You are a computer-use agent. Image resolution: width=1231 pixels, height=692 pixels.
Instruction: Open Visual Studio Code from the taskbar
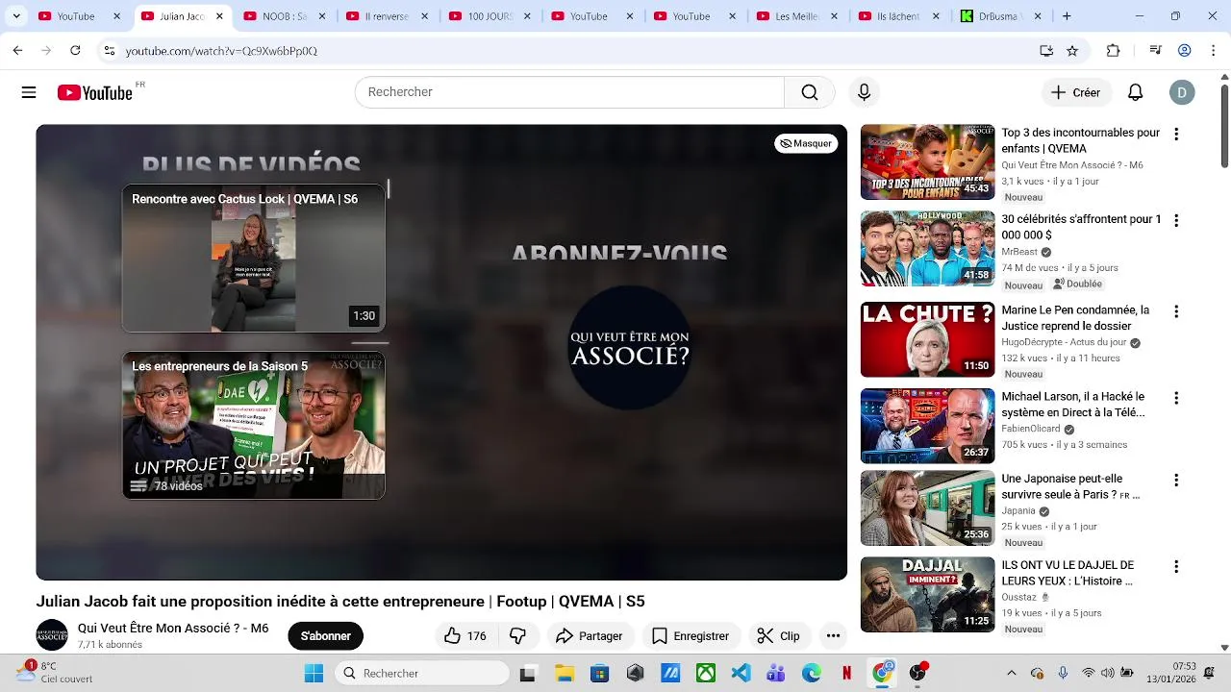741,673
